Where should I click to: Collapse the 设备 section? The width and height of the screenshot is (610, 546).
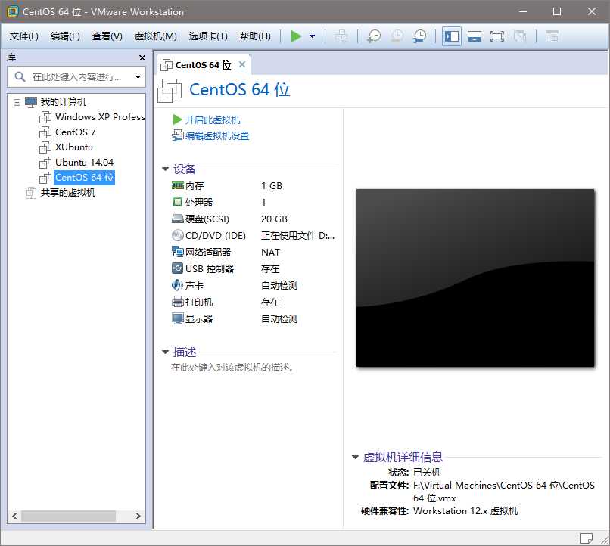click(x=165, y=169)
